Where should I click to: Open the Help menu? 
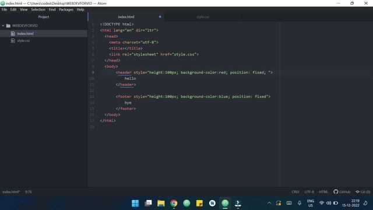(80, 9)
